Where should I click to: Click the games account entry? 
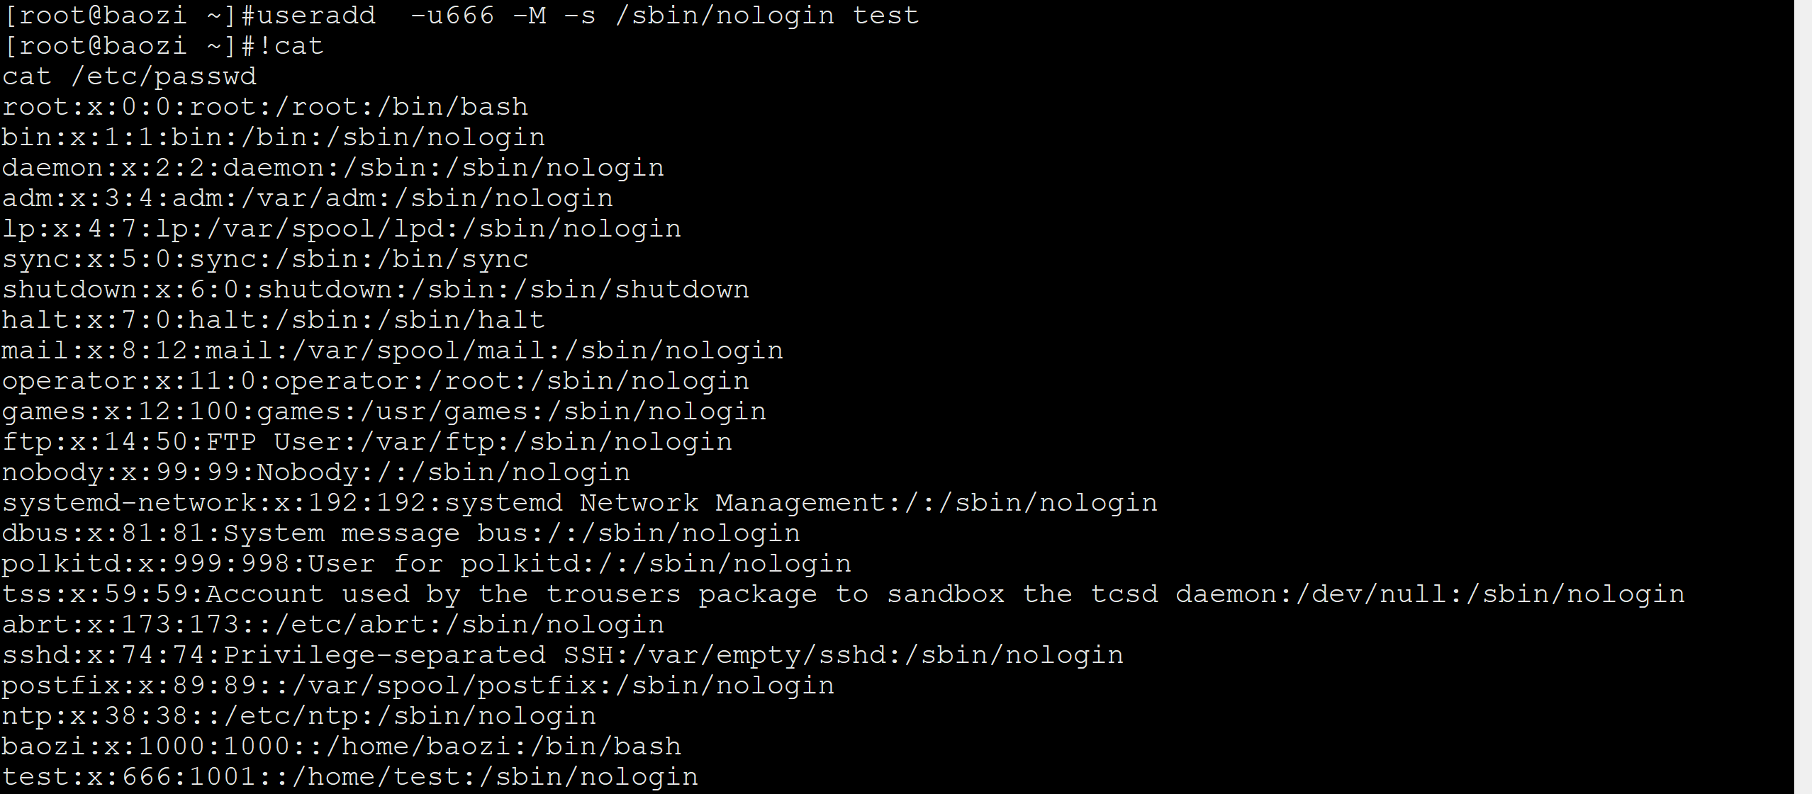[384, 412]
